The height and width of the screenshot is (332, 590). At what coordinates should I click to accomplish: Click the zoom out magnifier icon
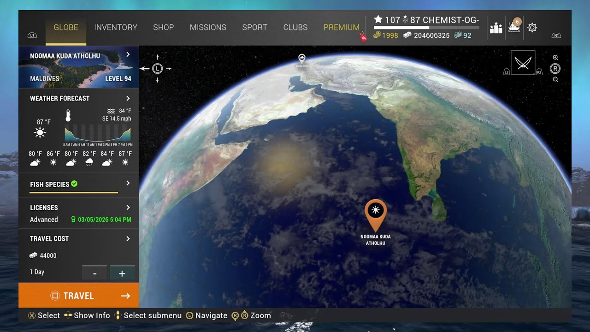555,79
